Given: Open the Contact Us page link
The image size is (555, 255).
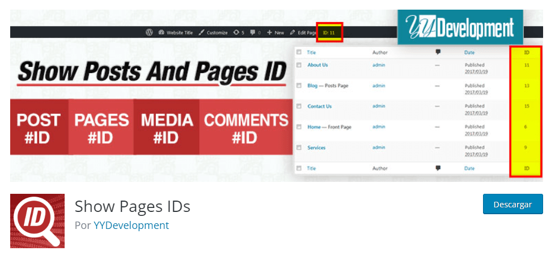Looking at the screenshot, I should pos(319,106).
